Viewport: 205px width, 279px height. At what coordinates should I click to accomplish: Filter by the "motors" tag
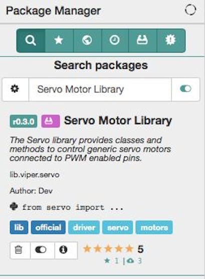tap(154, 227)
